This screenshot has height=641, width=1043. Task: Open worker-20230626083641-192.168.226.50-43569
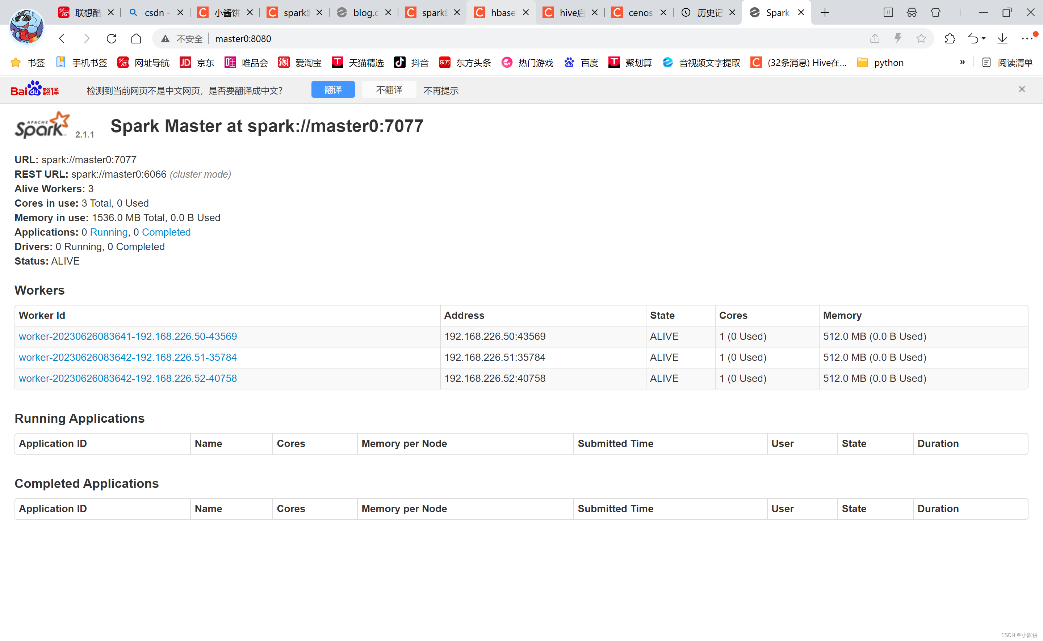coord(127,336)
